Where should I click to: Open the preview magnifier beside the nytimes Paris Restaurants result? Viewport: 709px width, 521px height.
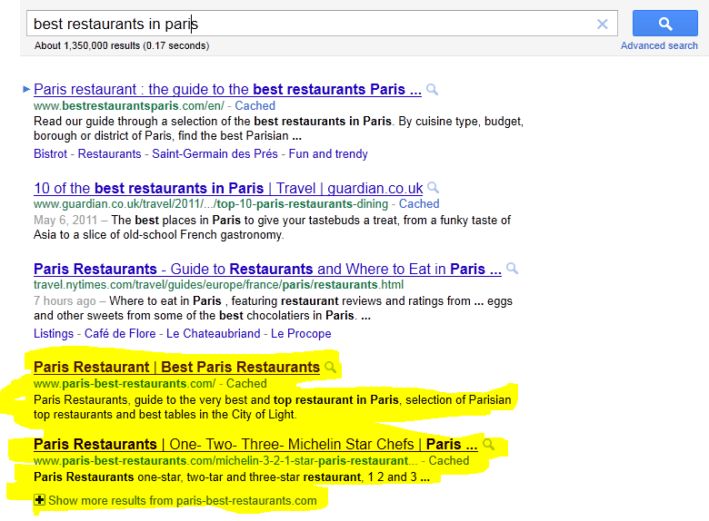tap(512, 268)
